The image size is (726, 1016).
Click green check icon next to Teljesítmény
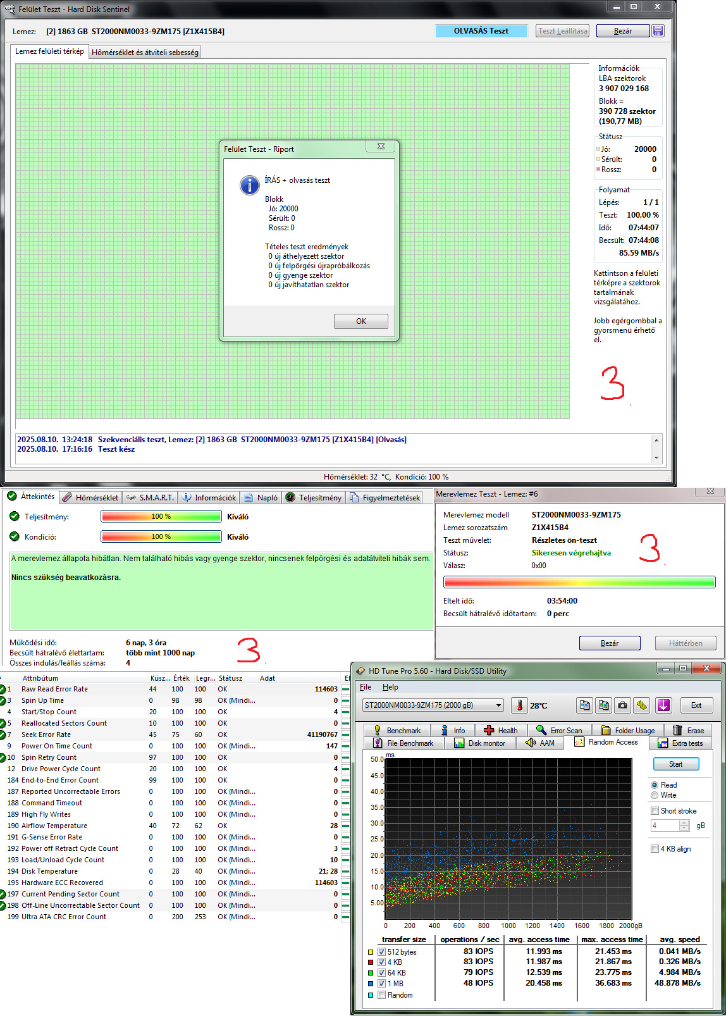[15, 516]
